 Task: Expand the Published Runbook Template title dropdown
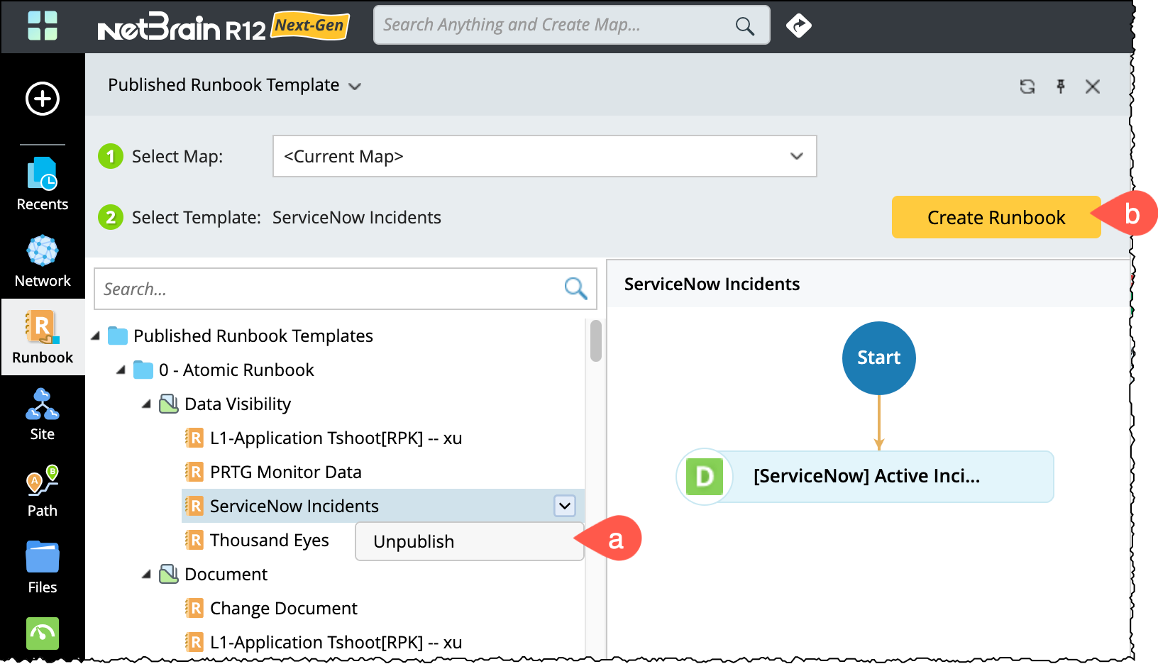click(x=355, y=87)
